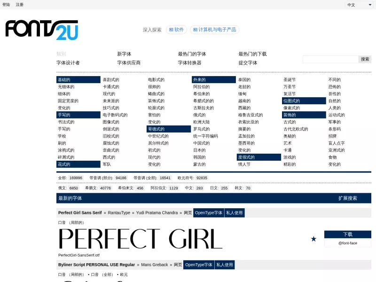376x282 pixels.
Task: Select the 阿拉伯的 category
Action: click(x=202, y=87)
